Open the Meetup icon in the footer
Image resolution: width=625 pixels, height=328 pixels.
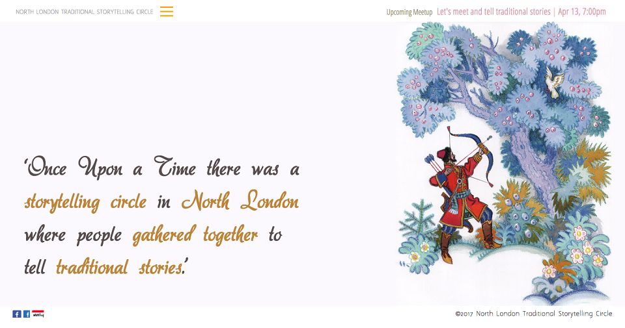[38, 314]
